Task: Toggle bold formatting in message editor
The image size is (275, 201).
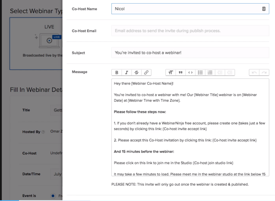Action: coord(117,73)
